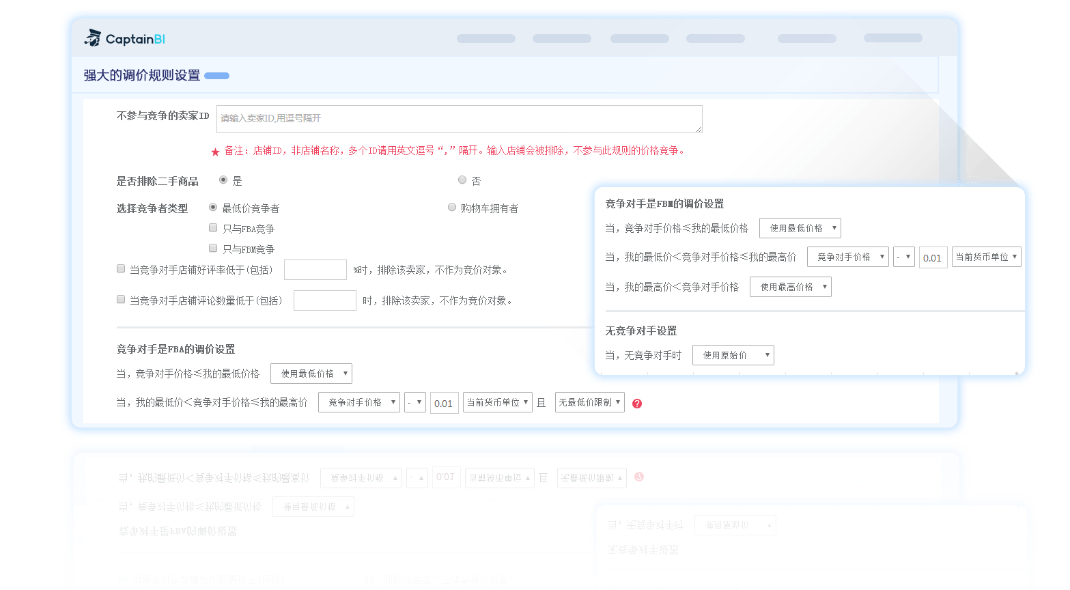This screenshot has height=590, width=1070.
Task: Click the 竞争对手是FBM的调价设置 heading
Action: pos(664,203)
